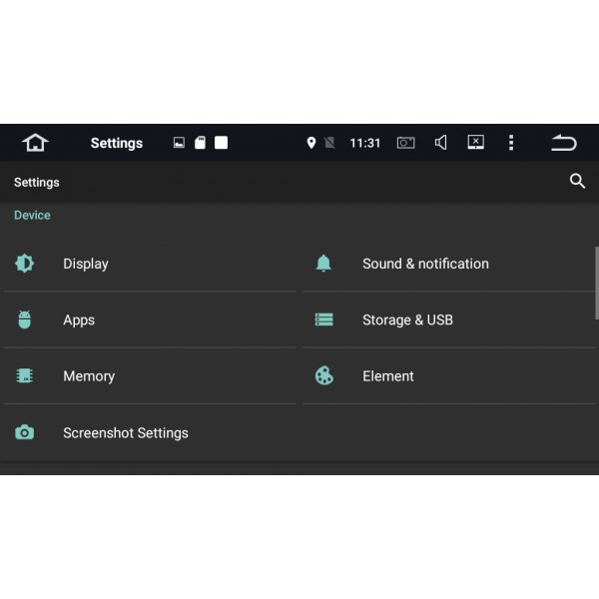Select the Memory settings item
599x599 pixels.
89,376
